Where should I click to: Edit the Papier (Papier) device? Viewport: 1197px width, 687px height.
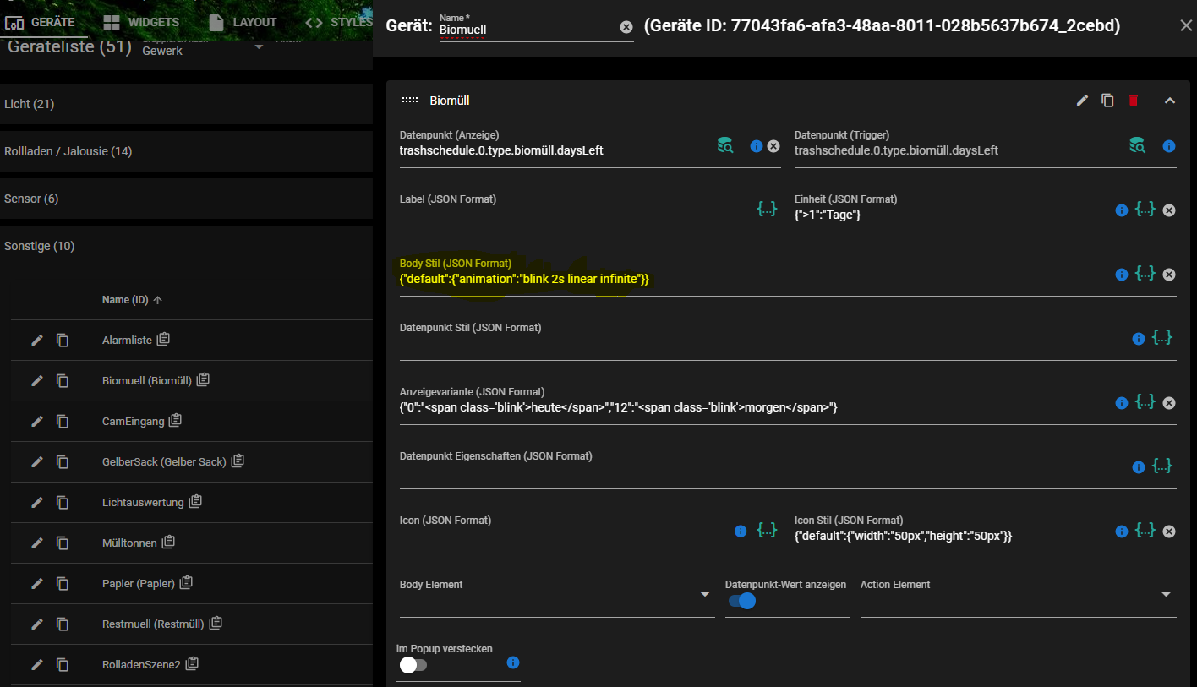(x=37, y=583)
